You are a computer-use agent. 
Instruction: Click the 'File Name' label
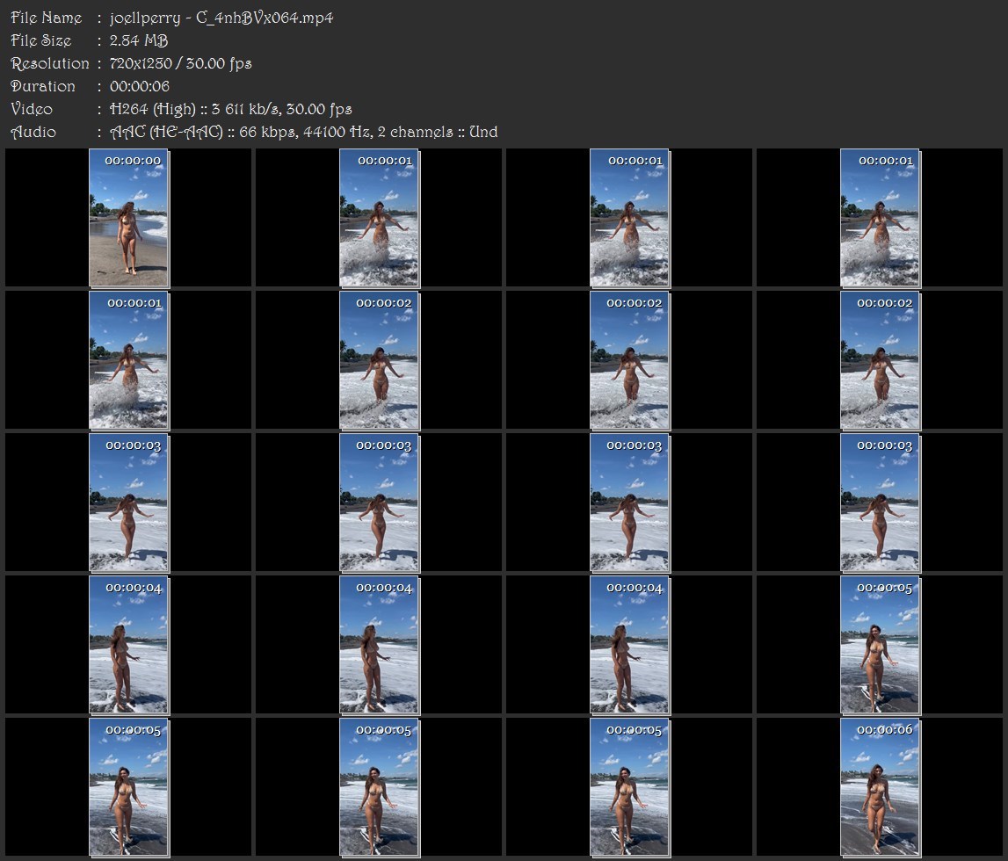tap(47, 18)
